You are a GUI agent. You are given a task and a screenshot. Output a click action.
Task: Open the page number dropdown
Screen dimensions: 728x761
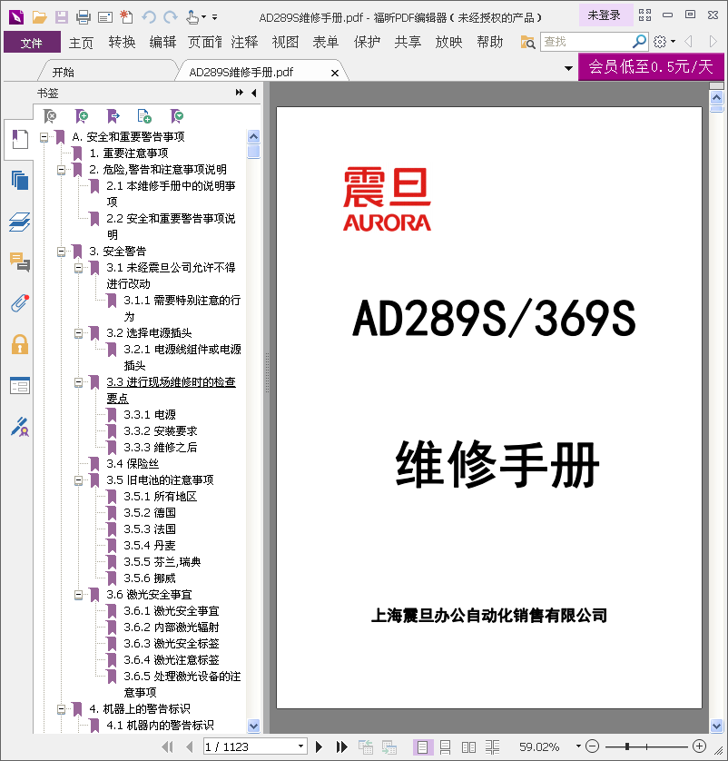(300, 746)
